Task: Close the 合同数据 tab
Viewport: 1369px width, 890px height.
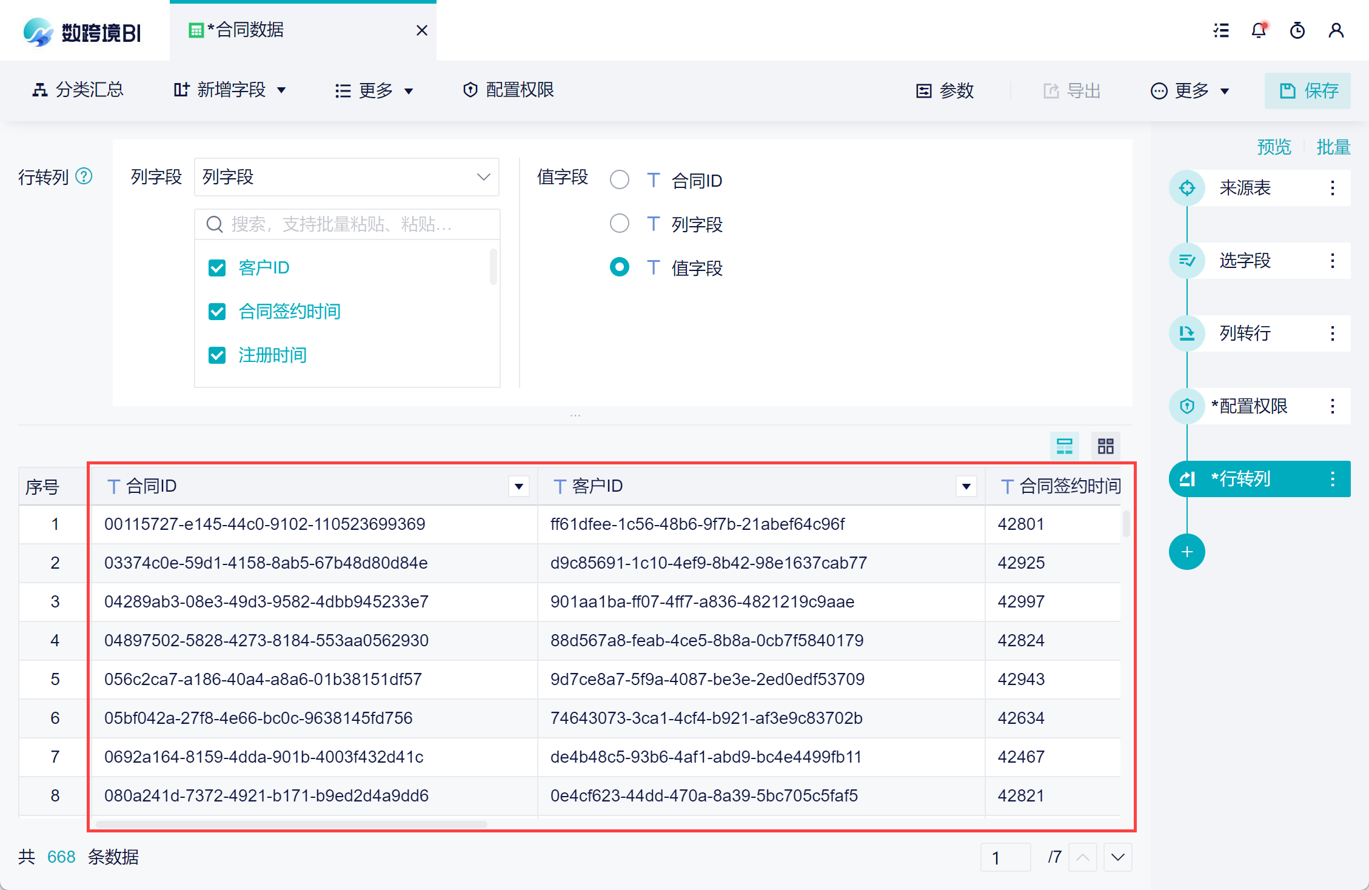Action: (422, 30)
